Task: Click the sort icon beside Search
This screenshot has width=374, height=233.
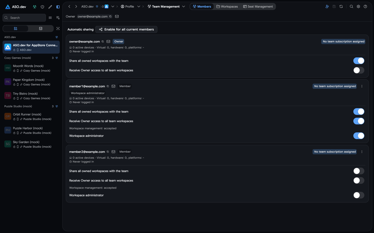Action: [58, 18]
